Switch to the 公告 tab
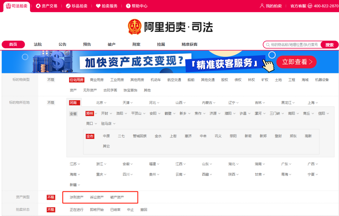Viewport: 339px width, 216px height. click(62, 44)
